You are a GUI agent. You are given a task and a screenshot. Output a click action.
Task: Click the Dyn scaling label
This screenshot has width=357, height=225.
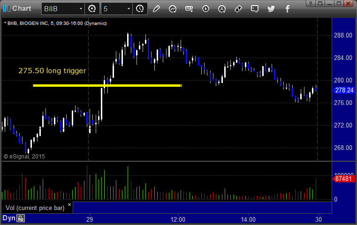pyautogui.click(x=8, y=218)
